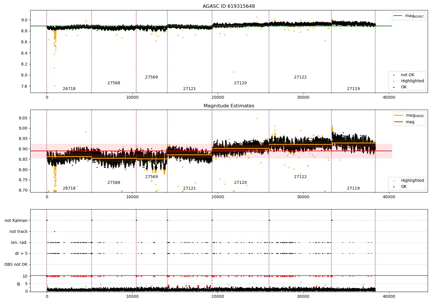Select 'Highlighted' legend entry in top plot
This screenshot has width=432, height=303.
pos(412,81)
